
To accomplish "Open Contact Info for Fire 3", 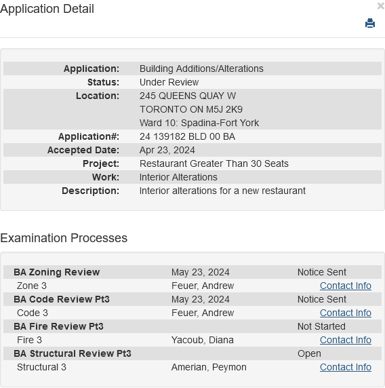I will pos(346,340).
